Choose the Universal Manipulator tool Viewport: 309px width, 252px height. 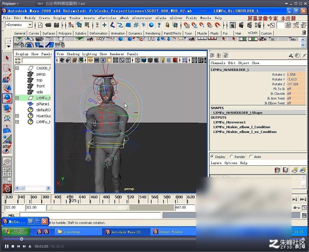(7, 119)
